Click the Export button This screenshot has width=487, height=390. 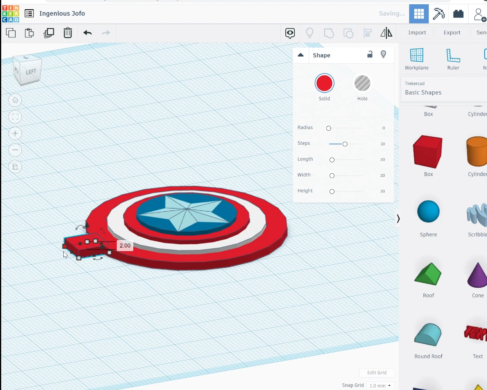(452, 33)
